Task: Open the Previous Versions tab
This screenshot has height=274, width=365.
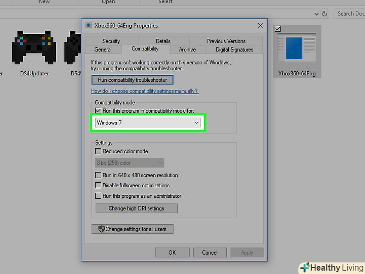Action: click(x=226, y=41)
